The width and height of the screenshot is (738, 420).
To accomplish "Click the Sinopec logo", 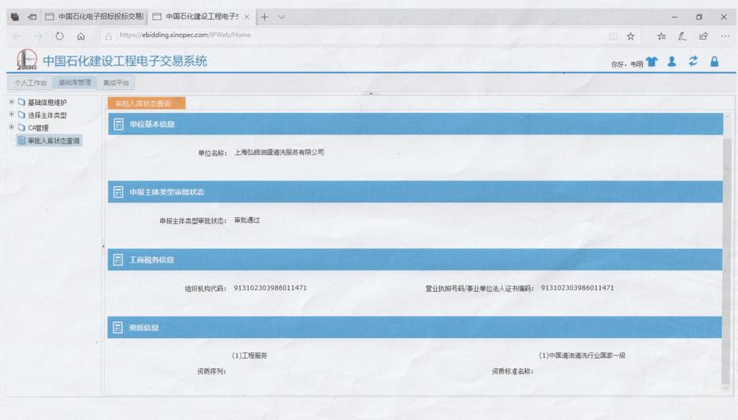I will pyautogui.click(x=27, y=60).
